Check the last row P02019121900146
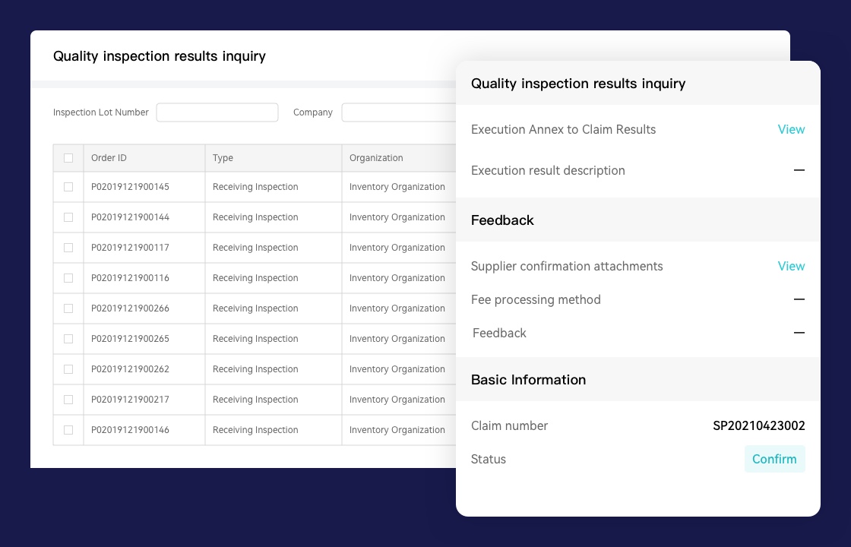The height and width of the screenshot is (547, 851). [x=68, y=430]
